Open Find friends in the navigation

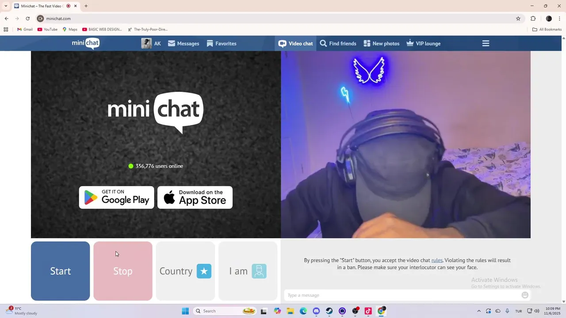[338, 43]
